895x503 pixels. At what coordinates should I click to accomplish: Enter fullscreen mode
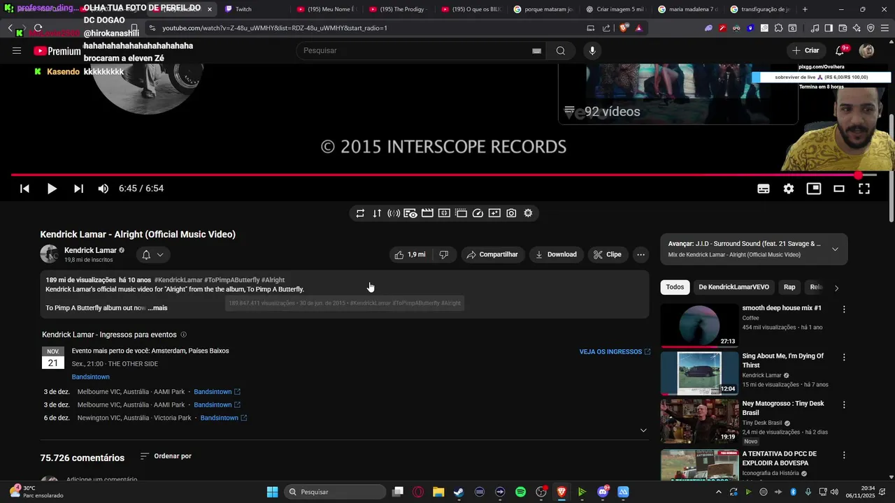point(864,189)
